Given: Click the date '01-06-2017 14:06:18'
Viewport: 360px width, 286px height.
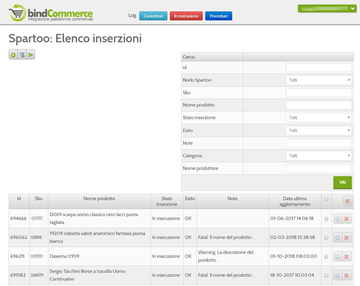Looking at the screenshot, I should pyautogui.click(x=292, y=218).
